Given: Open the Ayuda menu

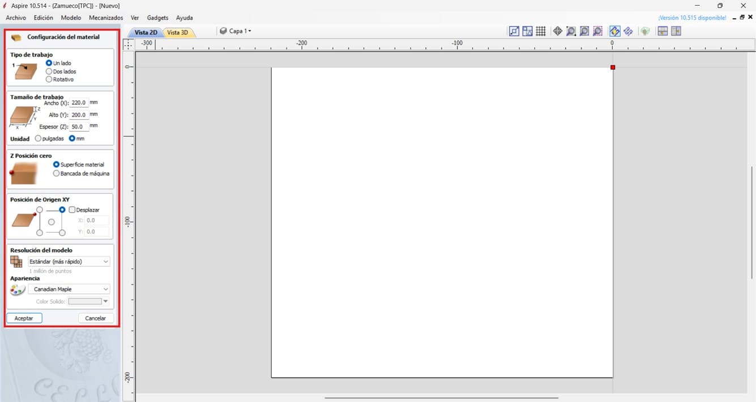Looking at the screenshot, I should tap(185, 18).
